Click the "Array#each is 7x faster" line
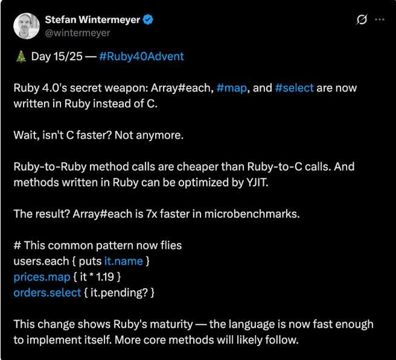The image size is (396, 360). click(156, 214)
